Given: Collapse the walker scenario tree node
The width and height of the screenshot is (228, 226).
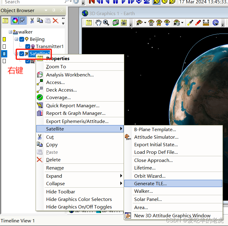Looking at the screenshot, I should 10,32.
